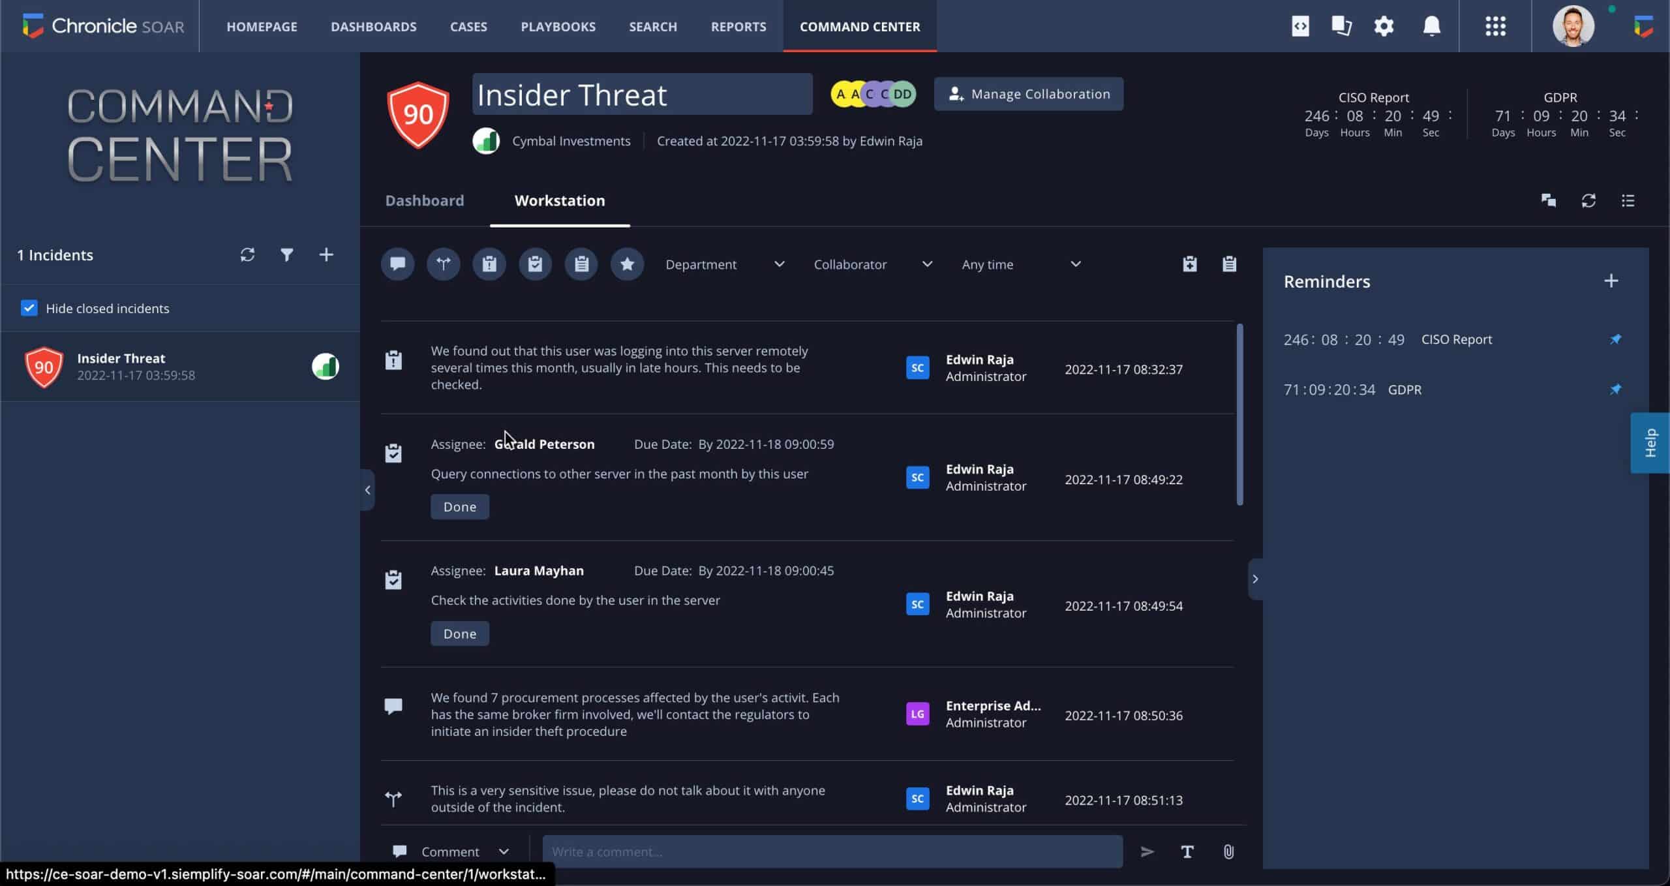Click 'Enterprise Ad...' author name
This screenshot has height=886, width=1670.
click(993, 705)
